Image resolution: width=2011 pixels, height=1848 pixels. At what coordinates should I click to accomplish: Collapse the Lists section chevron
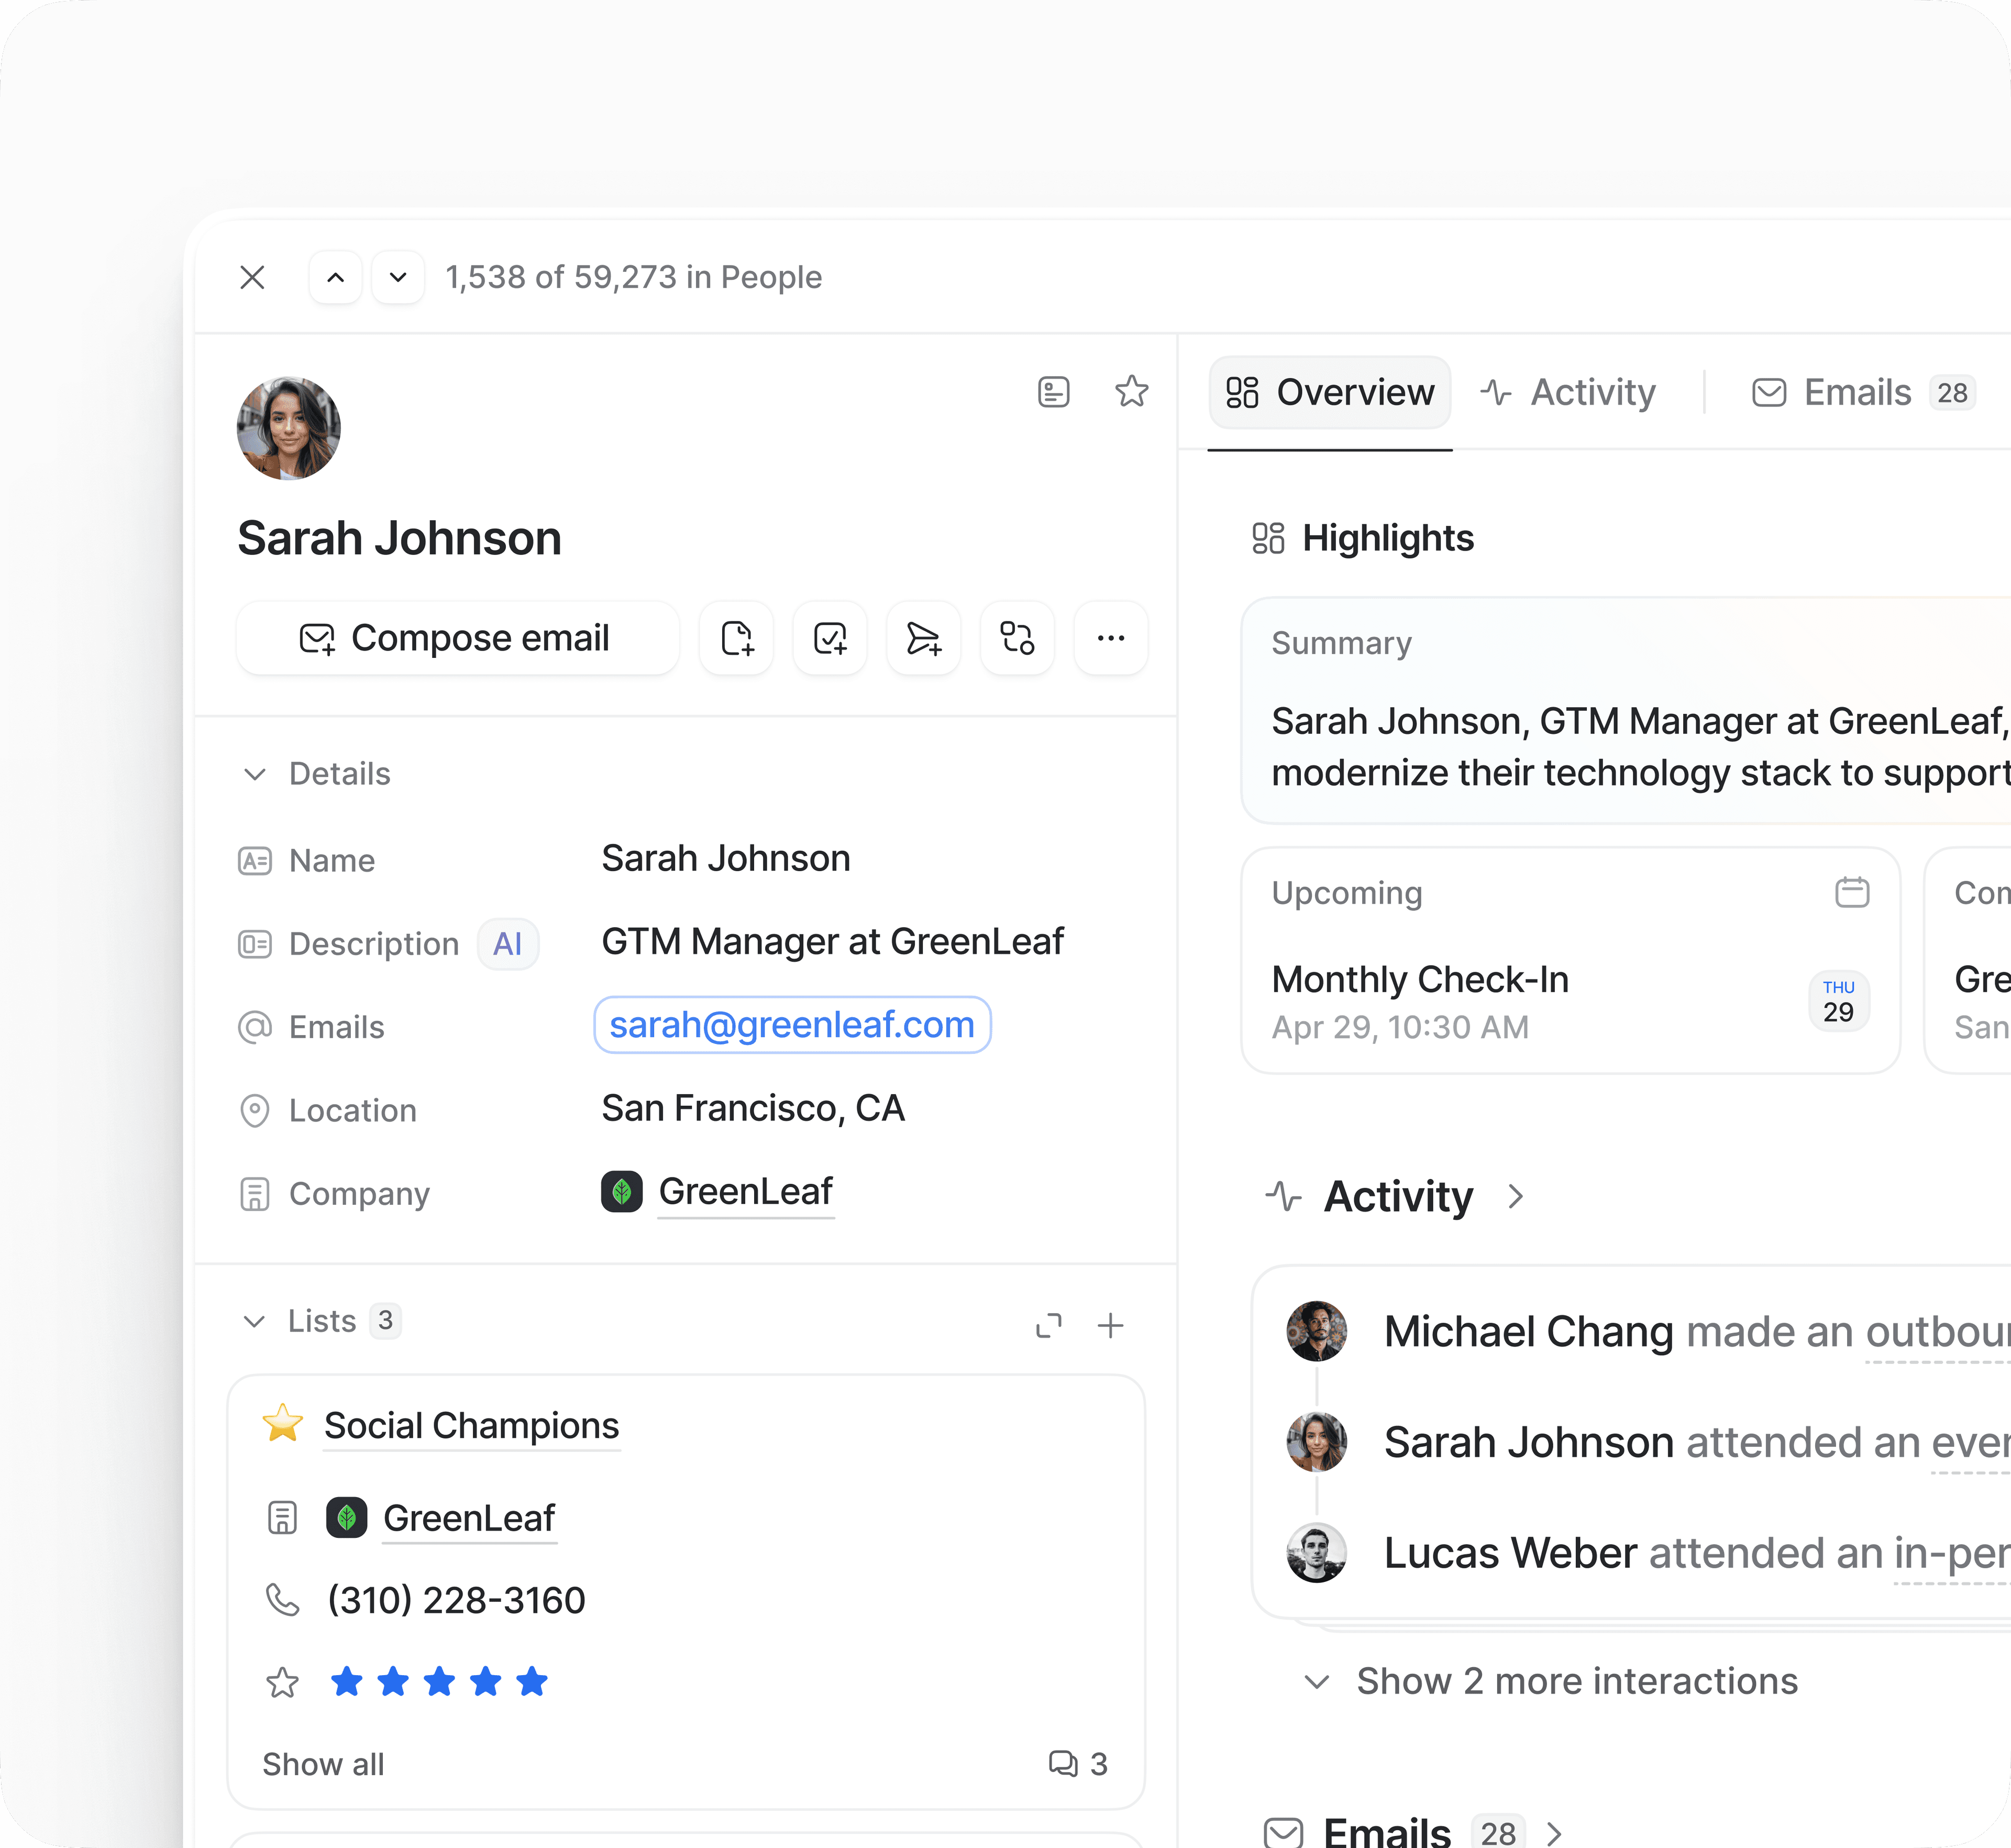[x=255, y=1321]
